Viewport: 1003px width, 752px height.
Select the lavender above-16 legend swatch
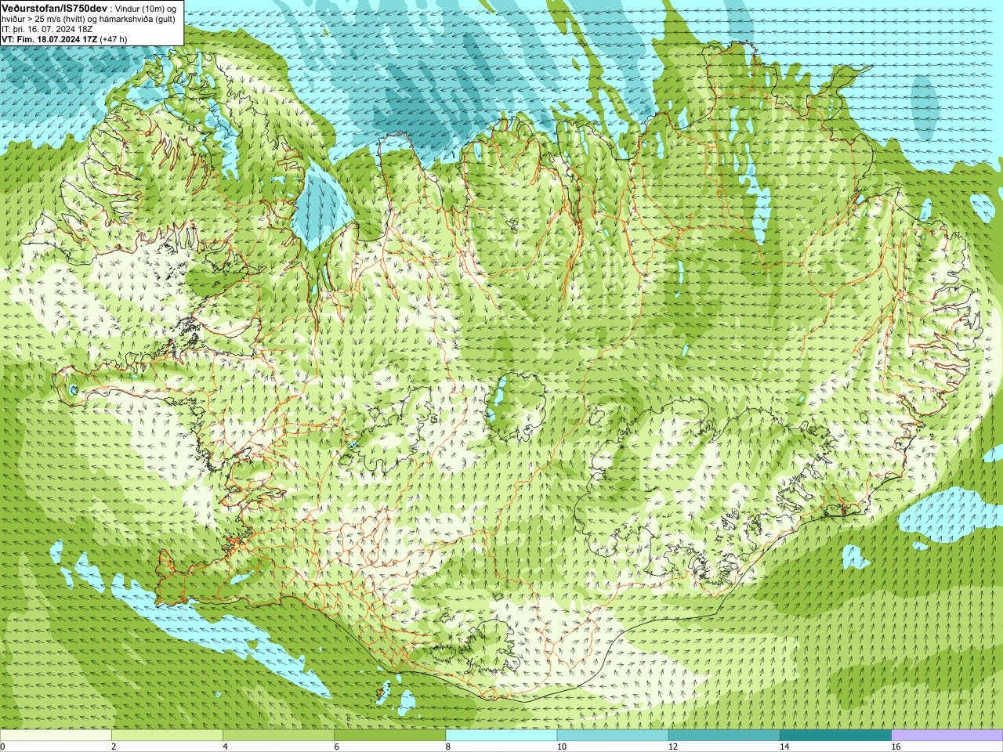pyautogui.click(x=947, y=736)
